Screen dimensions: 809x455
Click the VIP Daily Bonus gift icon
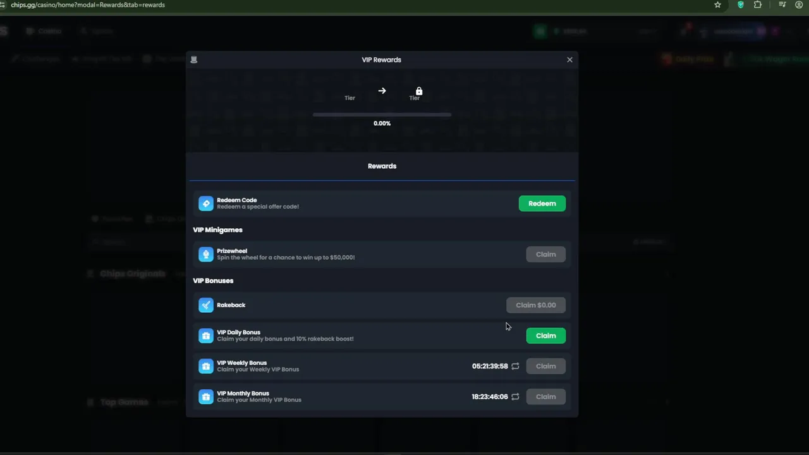point(206,336)
